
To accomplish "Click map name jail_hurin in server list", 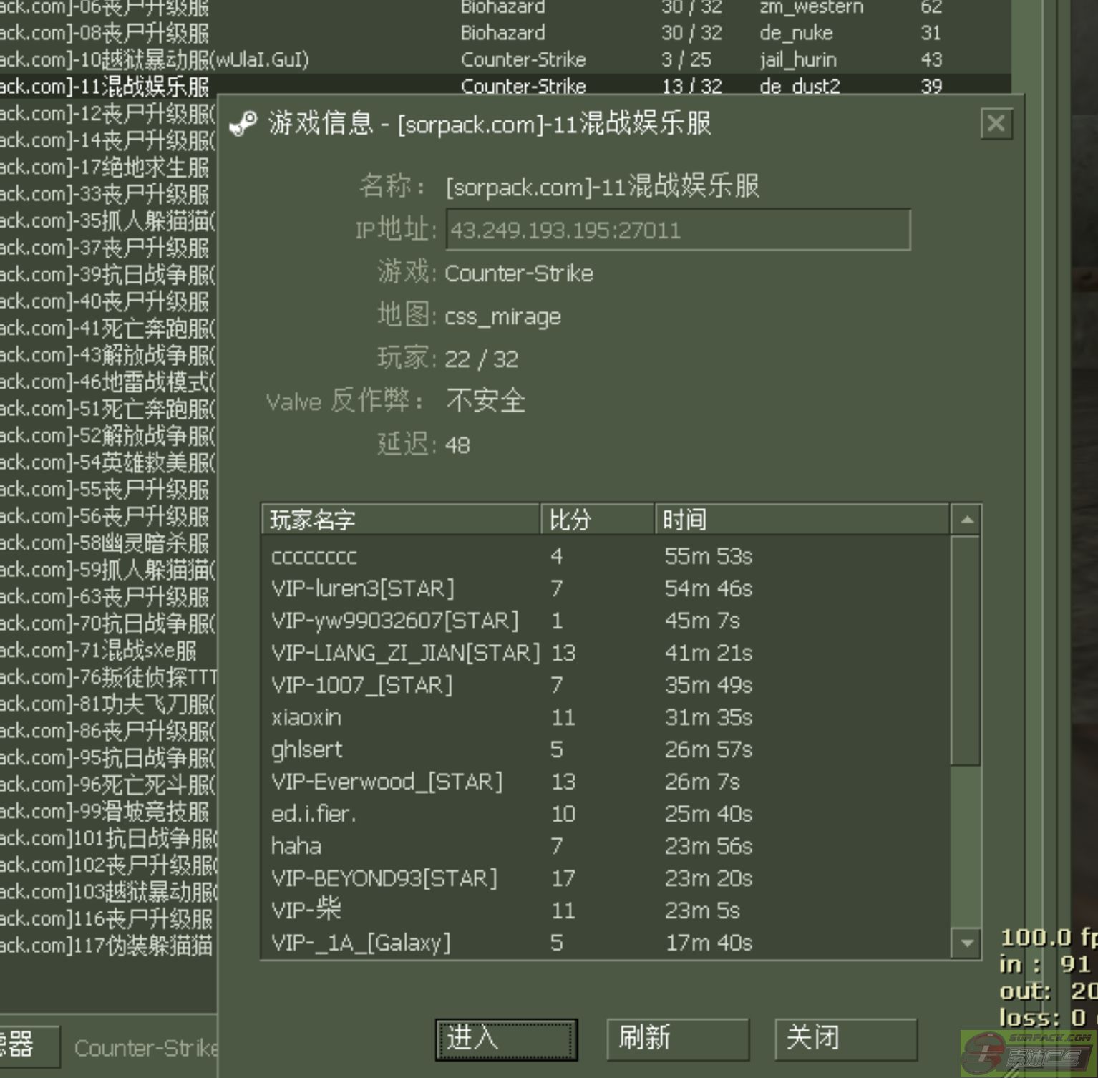I will tap(798, 59).
